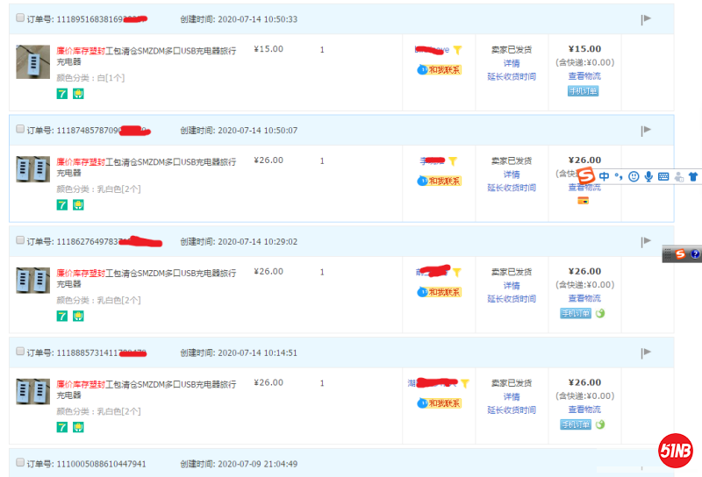Click 延长收货时间 for the 10:29:02 order
This screenshot has width=702, height=477.
(512, 298)
